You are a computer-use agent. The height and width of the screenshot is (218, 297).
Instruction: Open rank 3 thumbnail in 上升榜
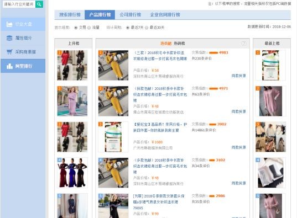coord(72,137)
